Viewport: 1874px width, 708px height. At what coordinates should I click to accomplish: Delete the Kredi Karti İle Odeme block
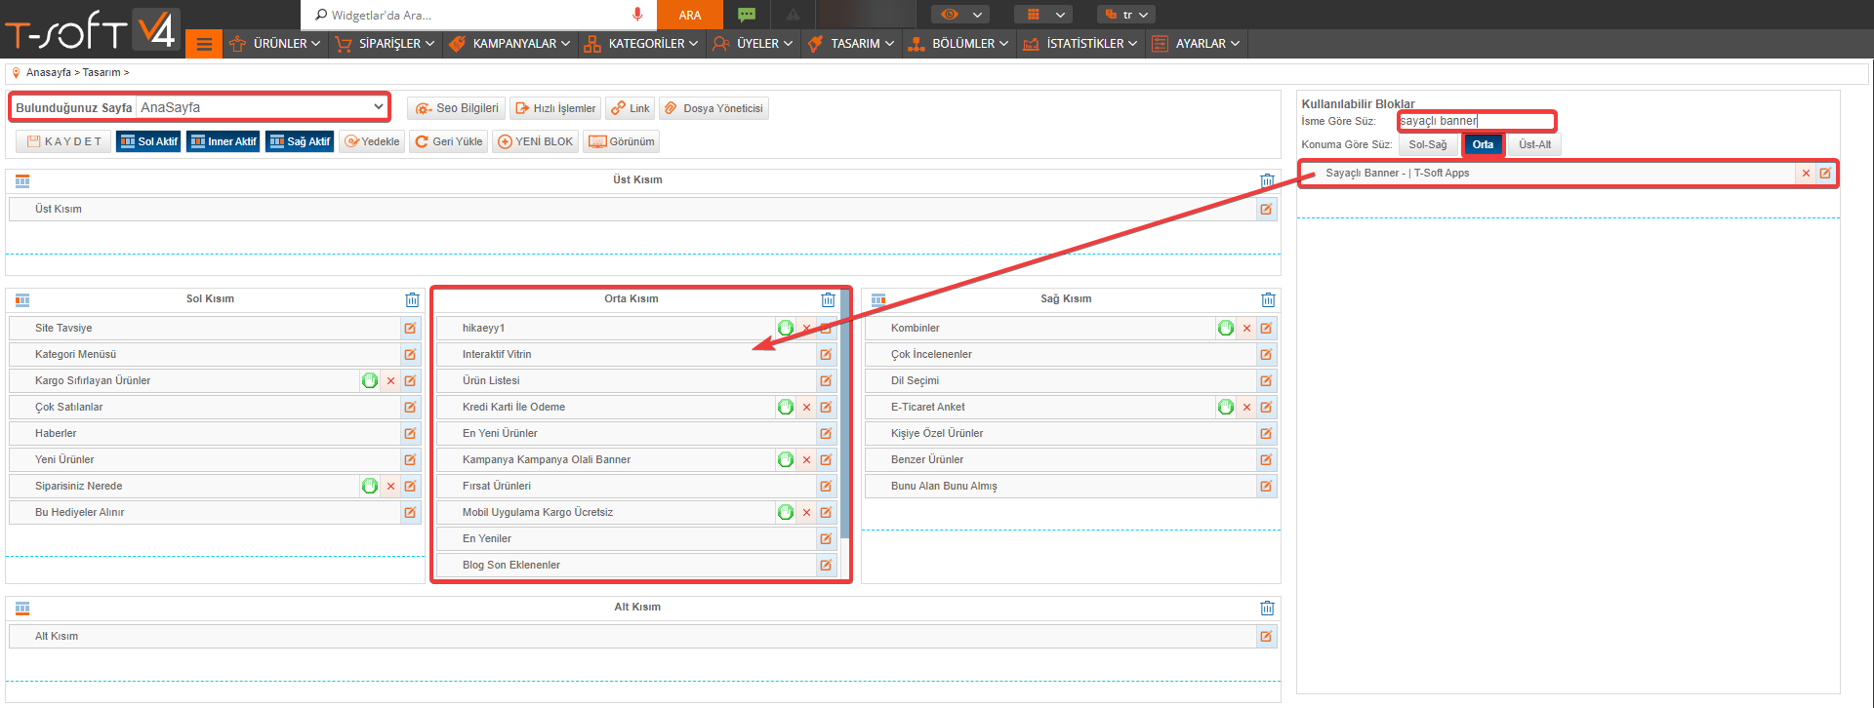click(x=806, y=407)
